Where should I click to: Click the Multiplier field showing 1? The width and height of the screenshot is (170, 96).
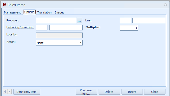tap(129, 28)
